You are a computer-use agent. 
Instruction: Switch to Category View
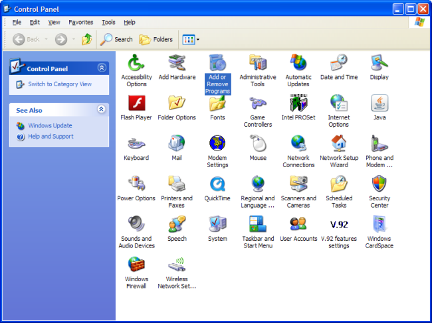click(60, 84)
